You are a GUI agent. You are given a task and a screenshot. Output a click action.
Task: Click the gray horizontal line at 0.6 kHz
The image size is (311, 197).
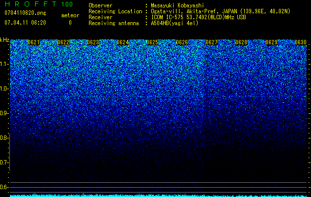tap(159, 187)
